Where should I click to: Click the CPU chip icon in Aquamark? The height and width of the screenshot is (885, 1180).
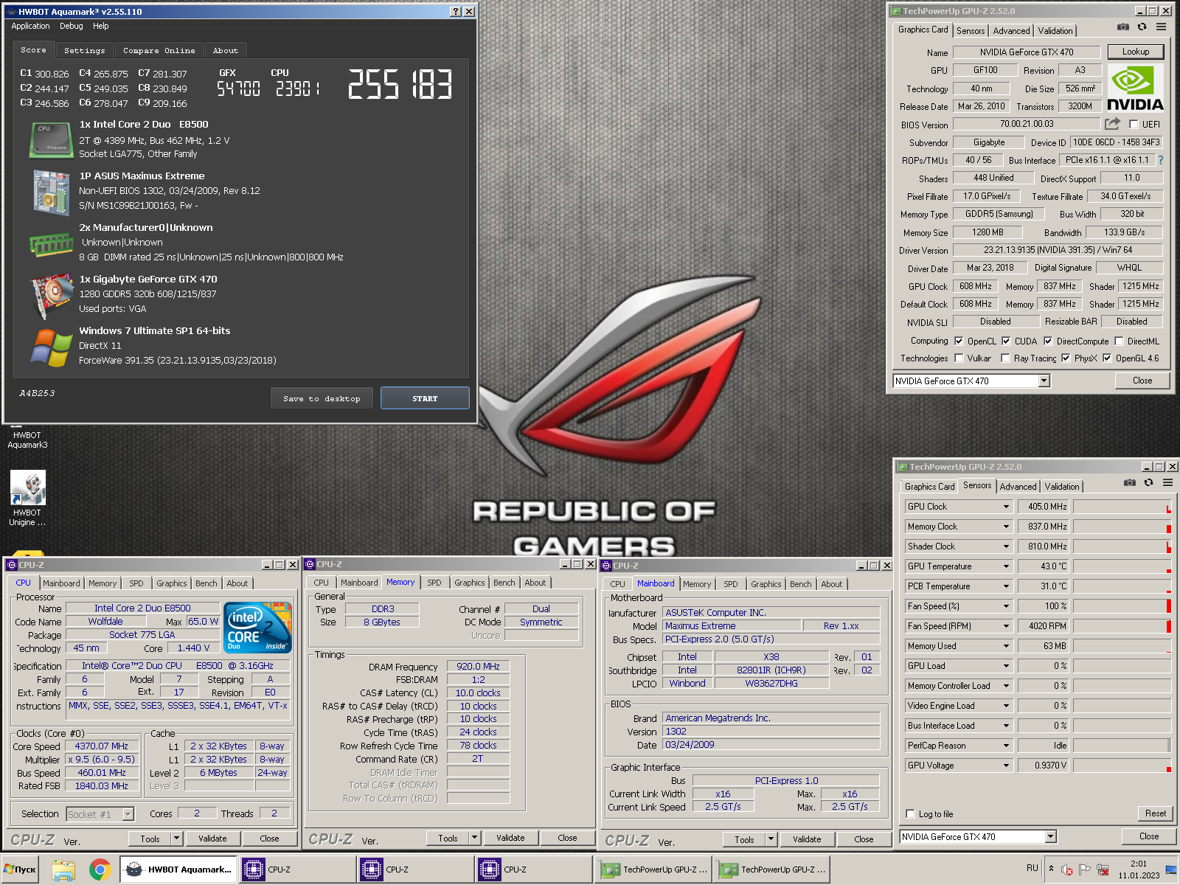click(x=51, y=139)
